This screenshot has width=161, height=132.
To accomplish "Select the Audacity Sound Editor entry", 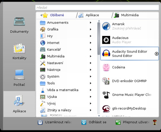I will click(x=129, y=53).
